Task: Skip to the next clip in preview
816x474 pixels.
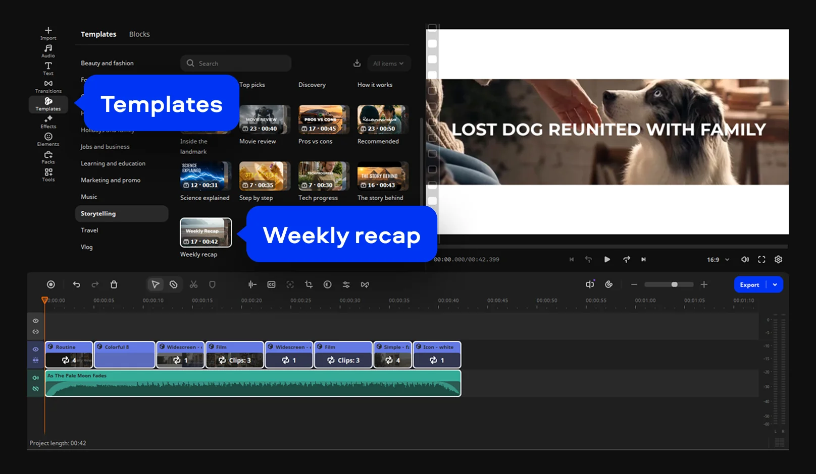Action: click(643, 259)
